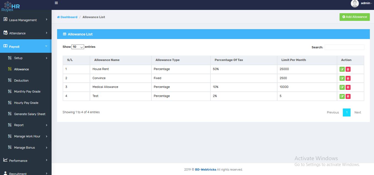Click red trash icon for Test row
Screen dimensions: 374x175
pos(348,96)
